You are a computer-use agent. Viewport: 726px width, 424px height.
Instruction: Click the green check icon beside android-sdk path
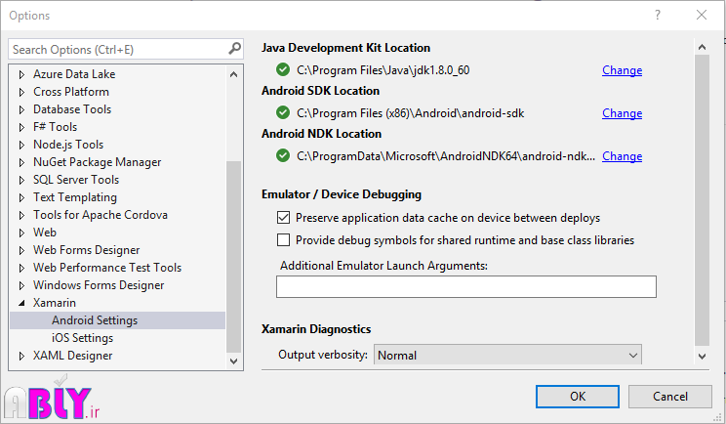click(x=282, y=112)
